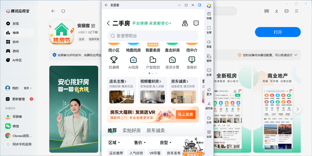The height and width of the screenshot is (156, 312).
Task: Open 文件 in the side panel
Action: point(209,120)
